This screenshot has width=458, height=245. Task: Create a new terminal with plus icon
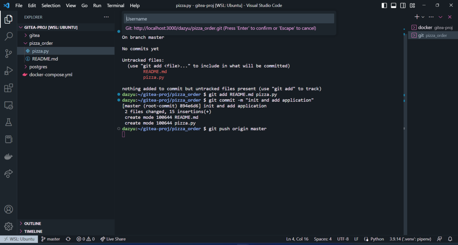(x=417, y=17)
